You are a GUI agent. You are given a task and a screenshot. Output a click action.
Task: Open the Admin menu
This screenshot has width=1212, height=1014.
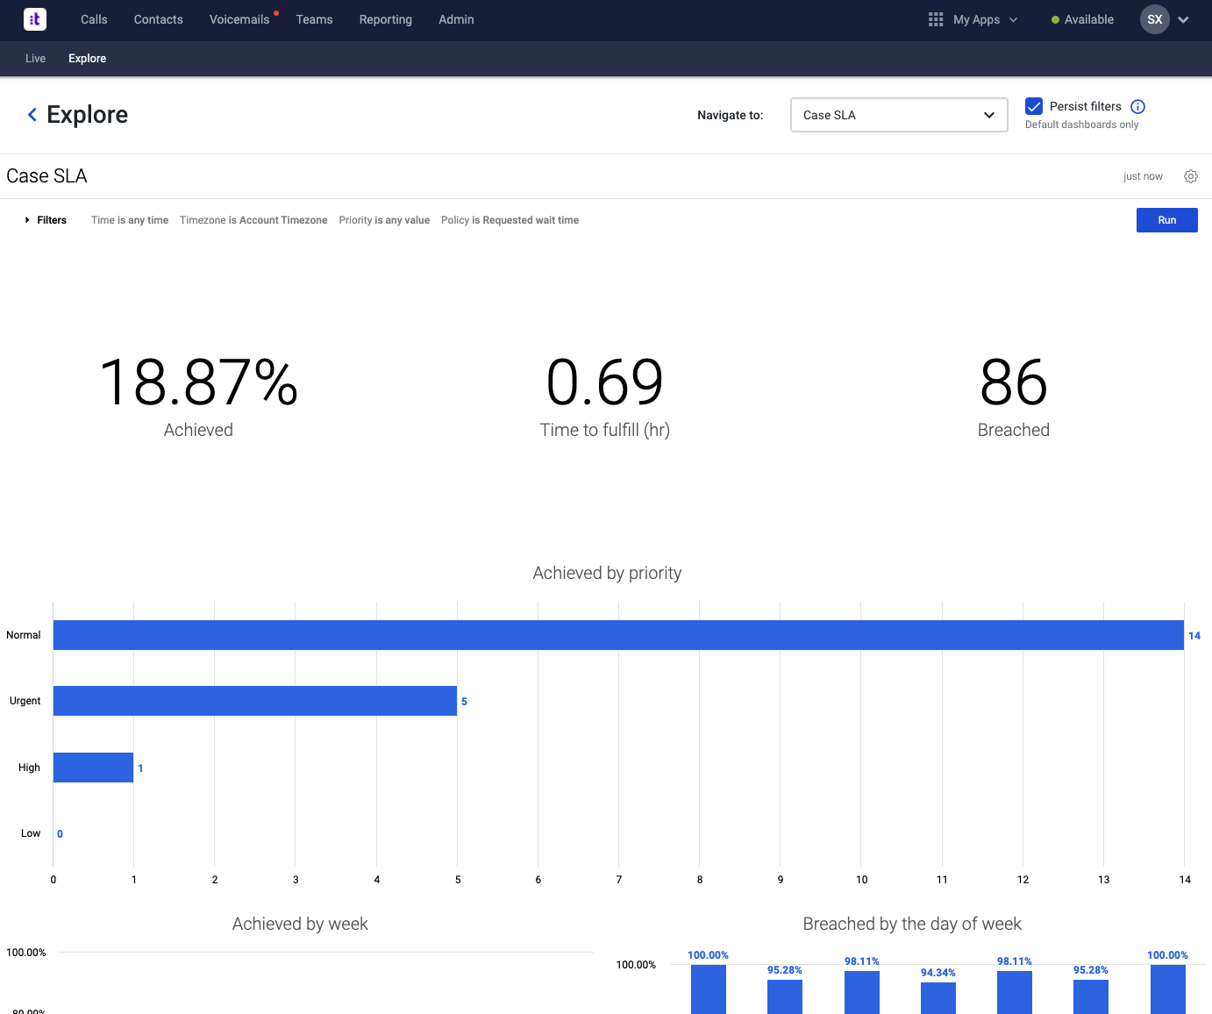click(456, 19)
